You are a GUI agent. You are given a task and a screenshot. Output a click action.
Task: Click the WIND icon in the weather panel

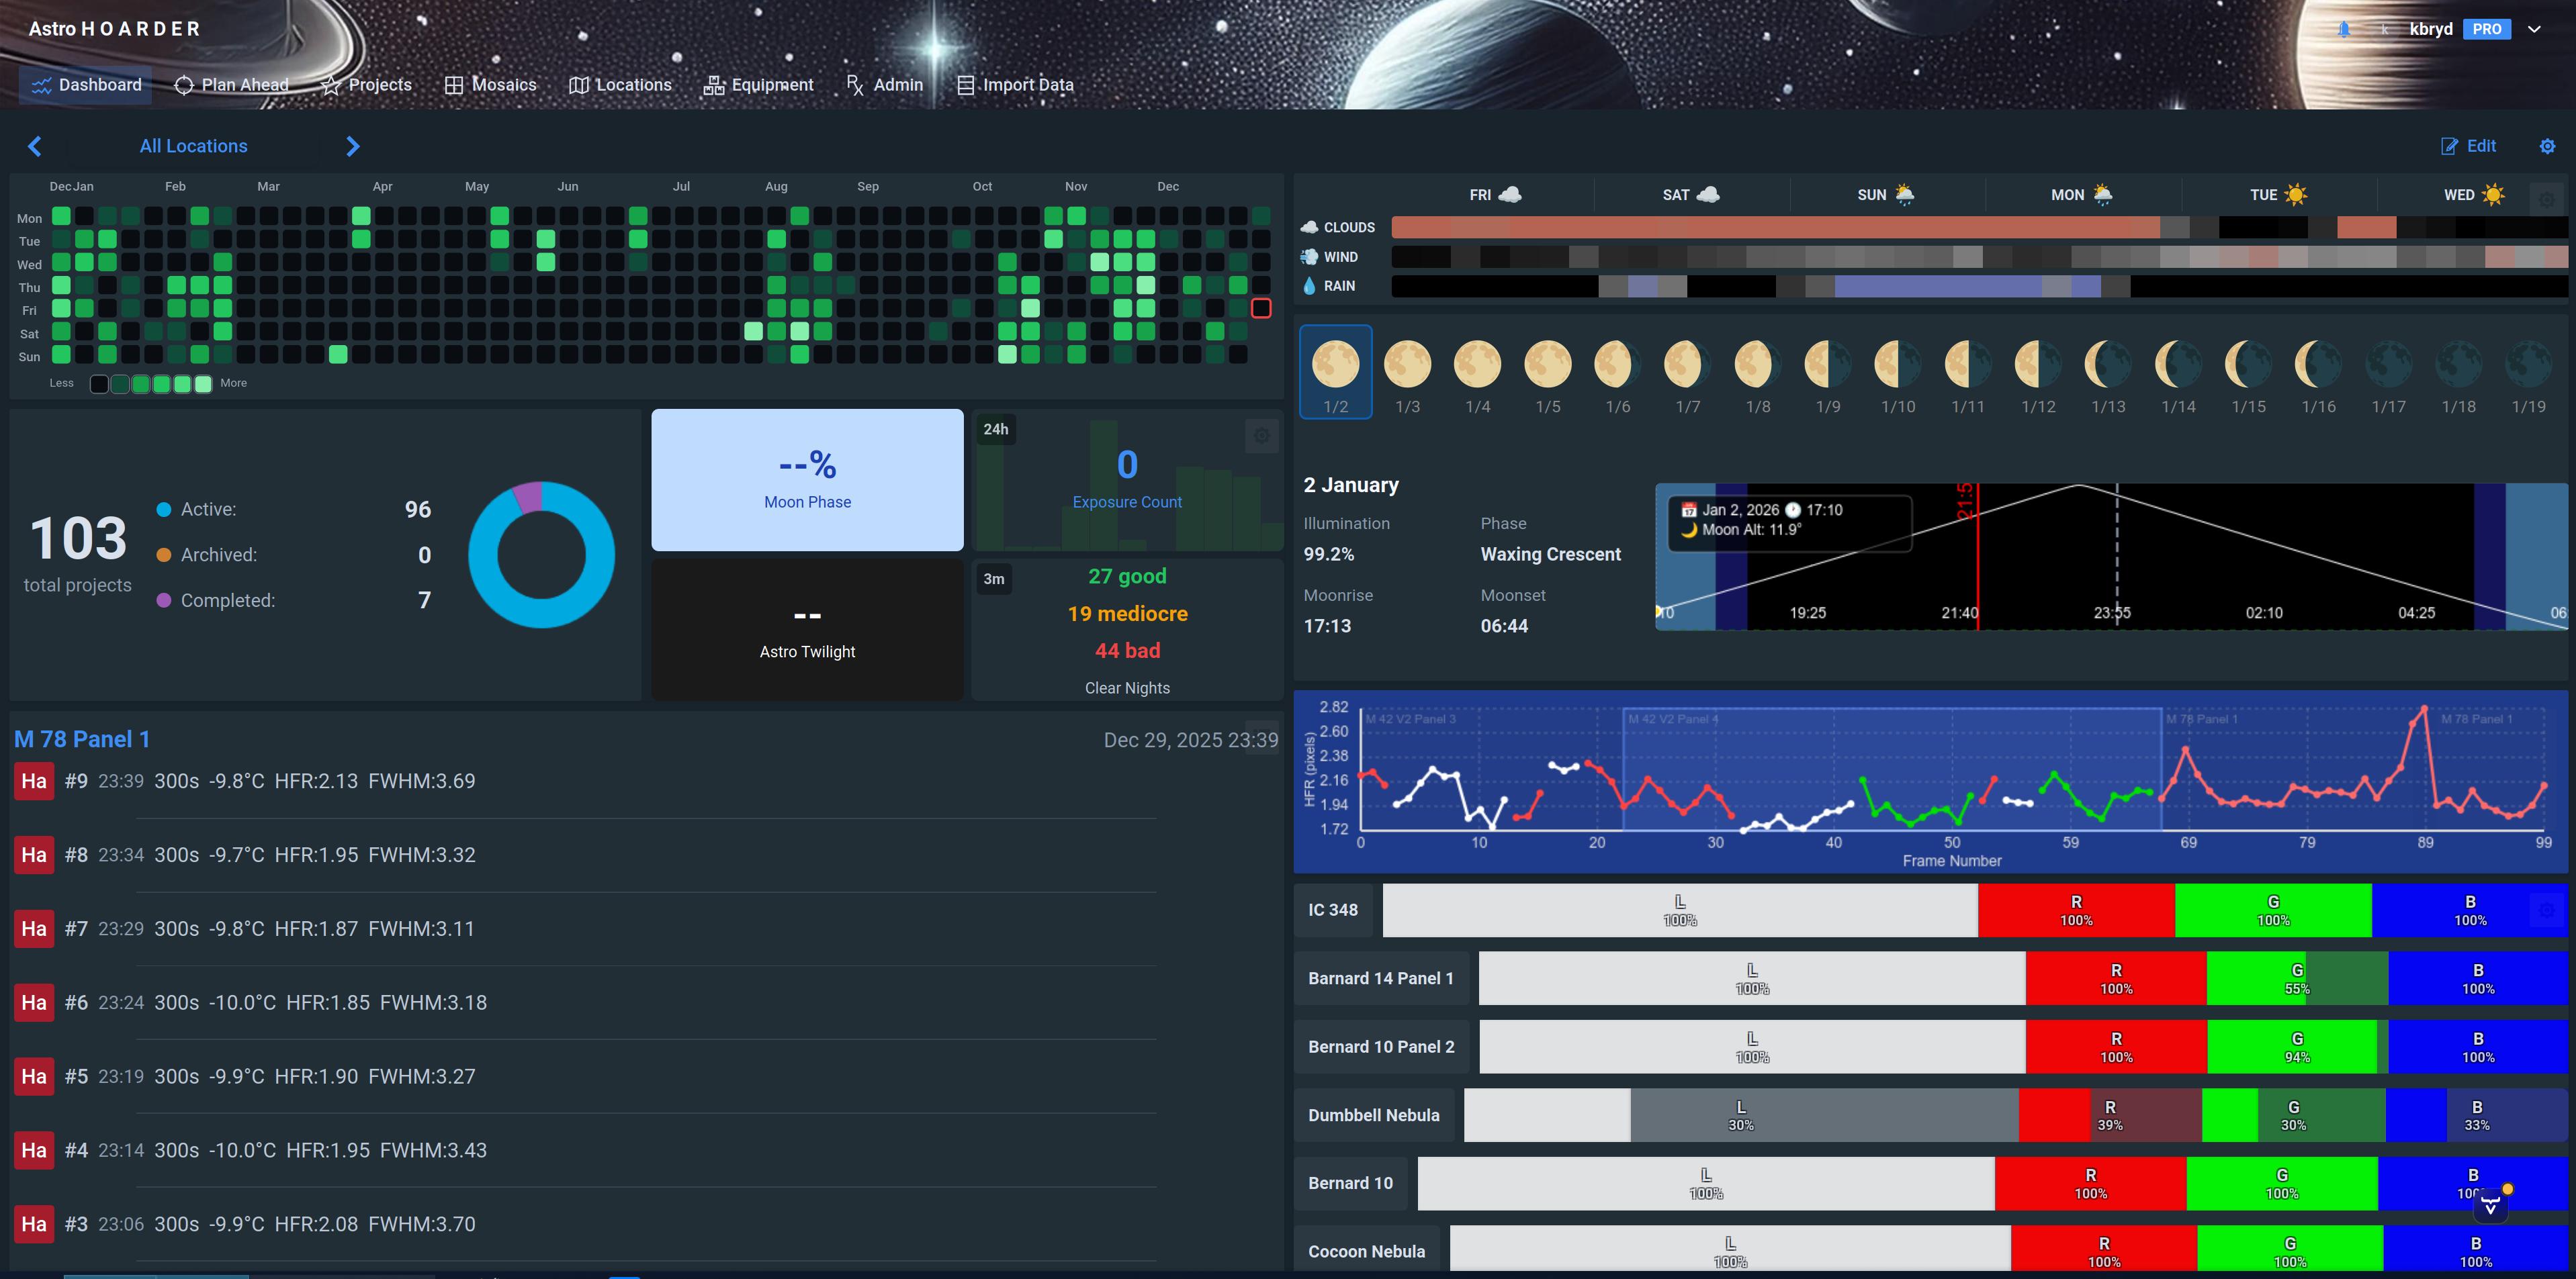(x=1308, y=256)
